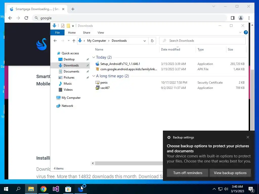This screenshot has width=259, height=194.
Task: Click Turn off reminders button
Action: (x=188, y=173)
